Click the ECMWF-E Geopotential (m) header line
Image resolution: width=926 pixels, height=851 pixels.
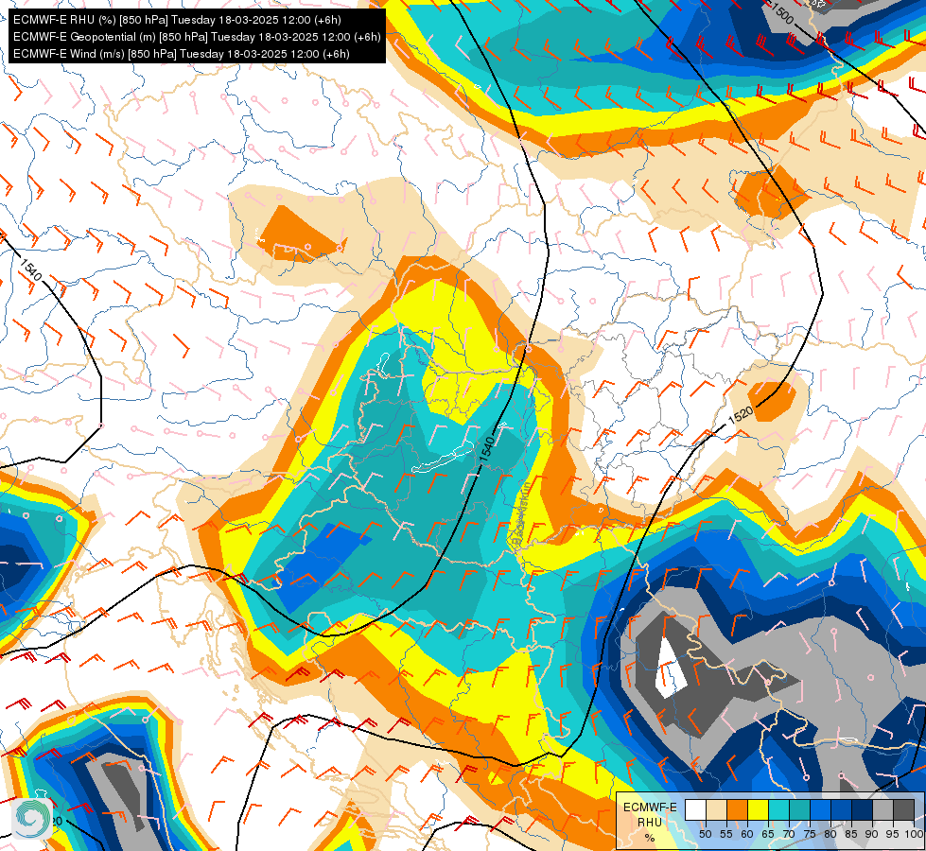197,37
